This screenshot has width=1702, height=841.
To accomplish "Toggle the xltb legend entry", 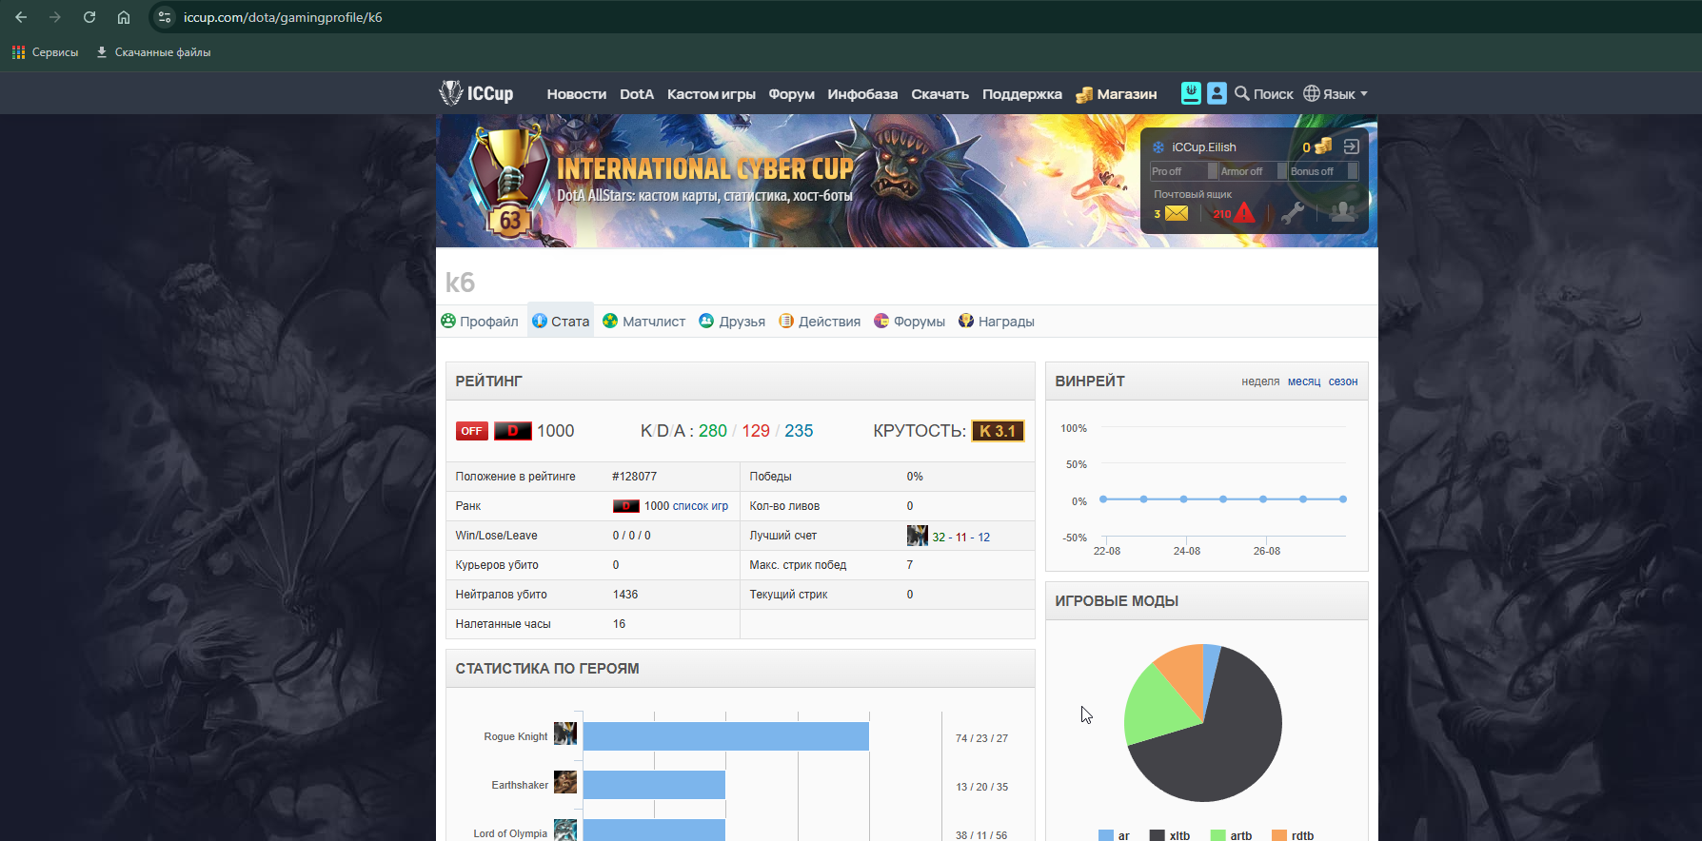I will pyautogui.click(x=1170, y=835).
